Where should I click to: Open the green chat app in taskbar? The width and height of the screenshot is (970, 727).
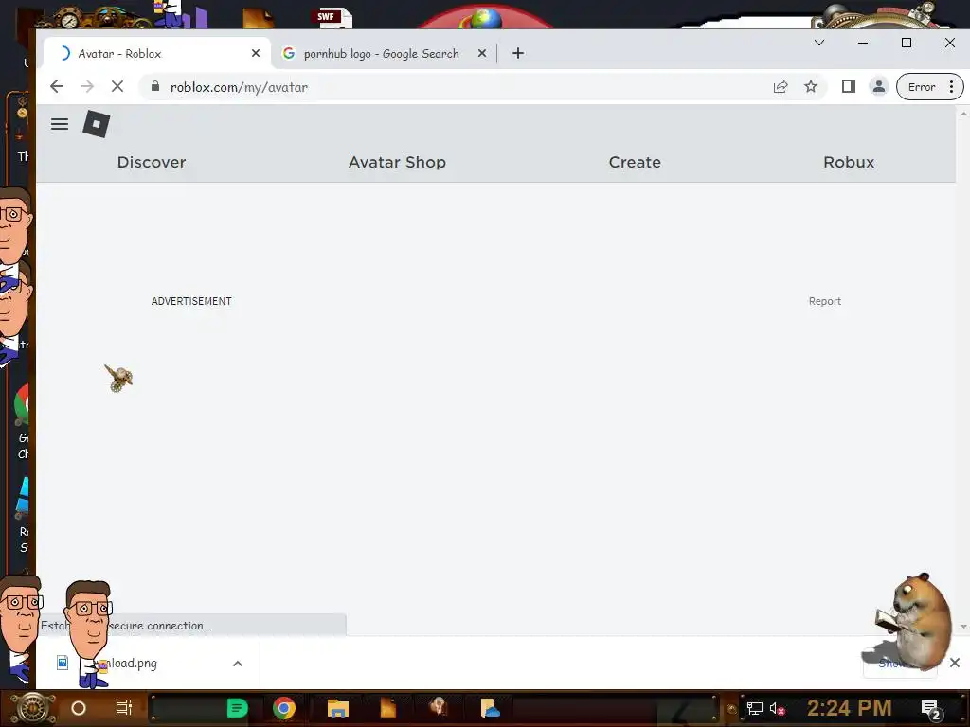point(237,708)
